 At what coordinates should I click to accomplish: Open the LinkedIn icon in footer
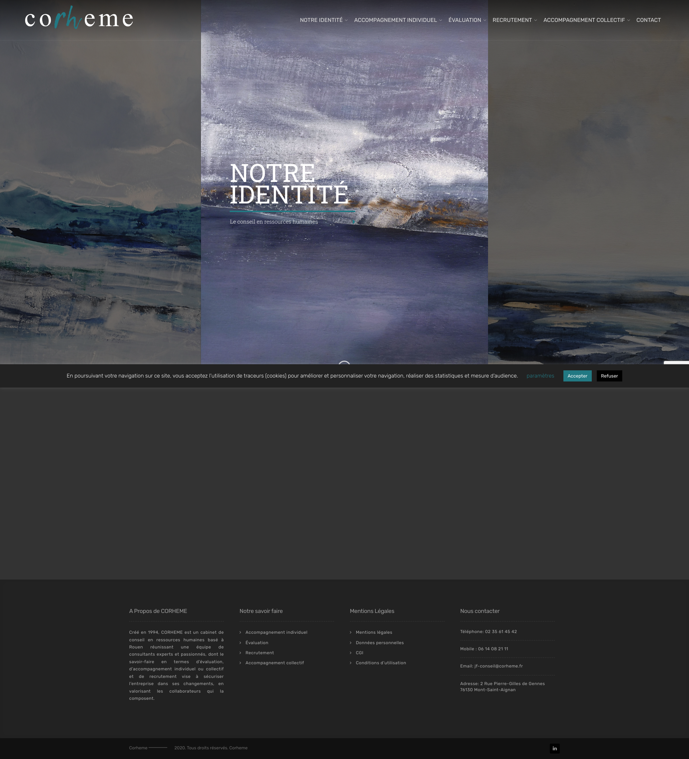554,748
